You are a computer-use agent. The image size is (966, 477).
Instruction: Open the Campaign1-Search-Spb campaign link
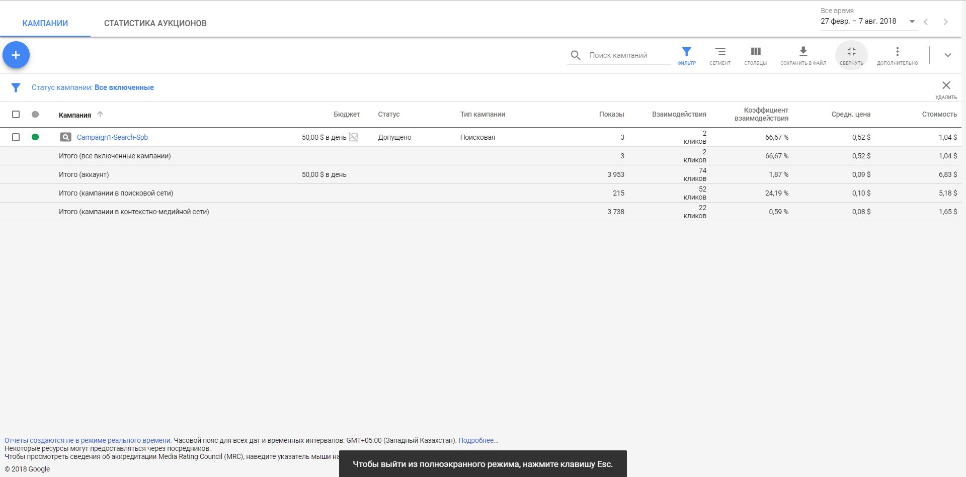[x=112, y=137]
